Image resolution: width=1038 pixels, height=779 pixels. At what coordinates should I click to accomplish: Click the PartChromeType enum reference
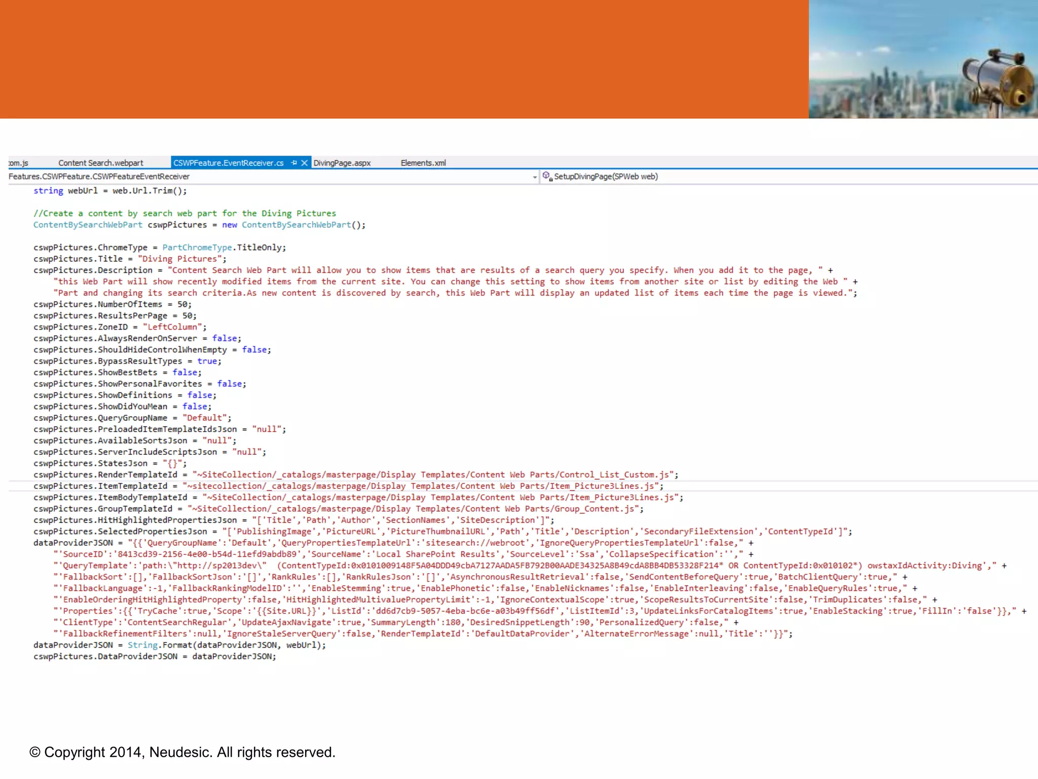(x=197, y=247)
